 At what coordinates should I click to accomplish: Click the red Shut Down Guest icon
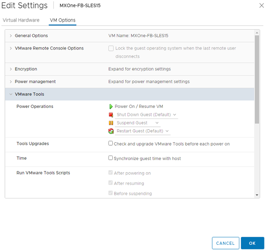pos(111,115)
